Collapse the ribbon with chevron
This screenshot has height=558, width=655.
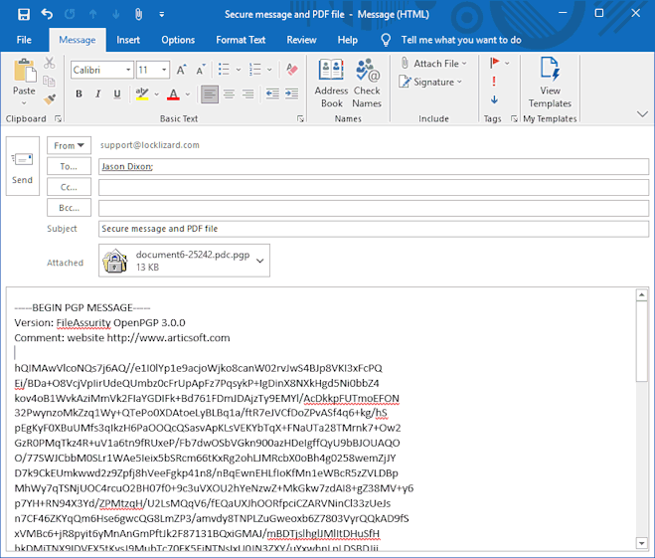[642, 113]
